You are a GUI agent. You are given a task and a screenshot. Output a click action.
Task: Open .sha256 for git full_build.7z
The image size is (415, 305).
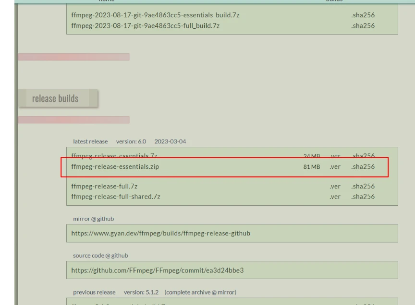click(x=363, y=25)
